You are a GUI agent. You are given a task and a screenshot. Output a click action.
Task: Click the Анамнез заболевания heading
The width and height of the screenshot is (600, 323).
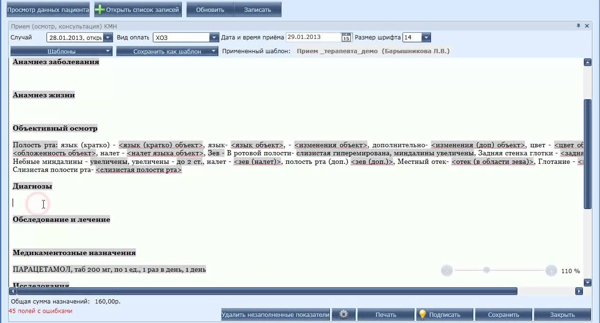pyautogui.click(x=56, y=62)
